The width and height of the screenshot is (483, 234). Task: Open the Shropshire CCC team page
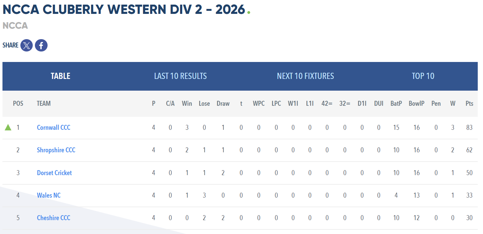pyautogui.click(x=56, y=150)
